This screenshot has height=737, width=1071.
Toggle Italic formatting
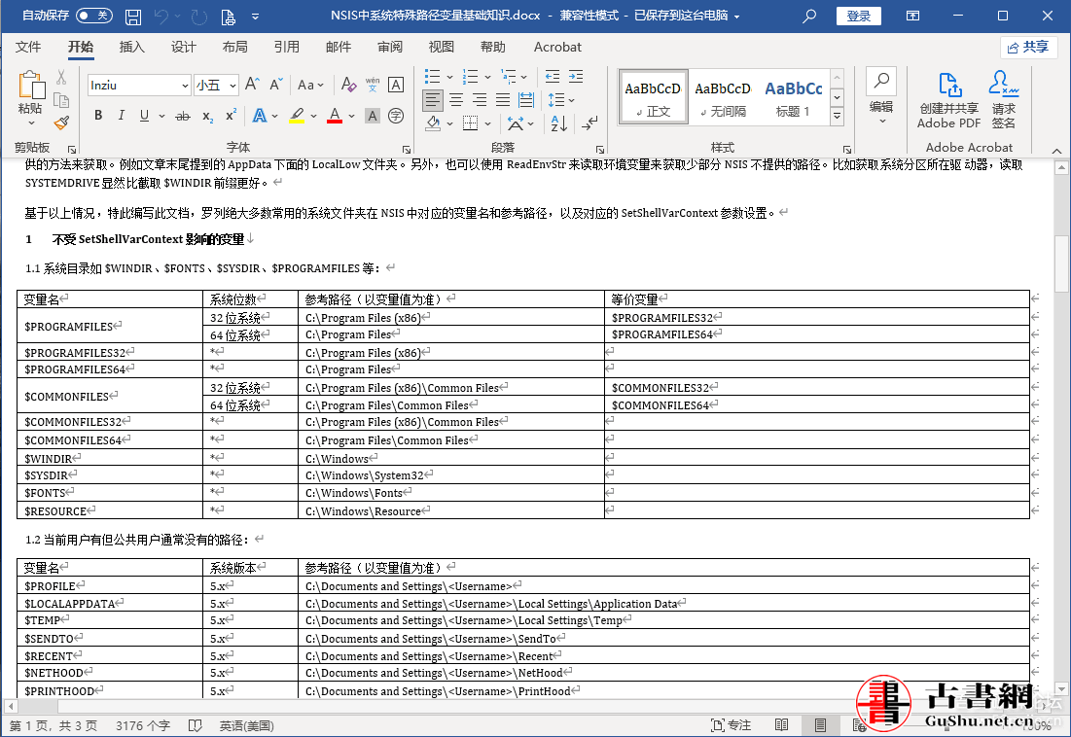[x=122, y=117]
